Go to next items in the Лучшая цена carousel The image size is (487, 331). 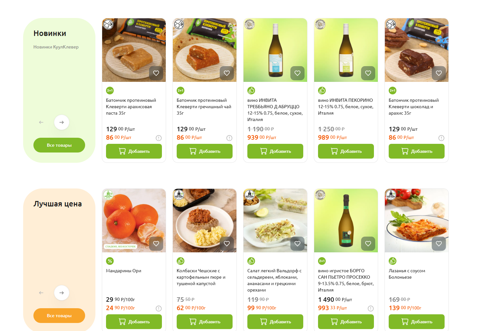62,293
